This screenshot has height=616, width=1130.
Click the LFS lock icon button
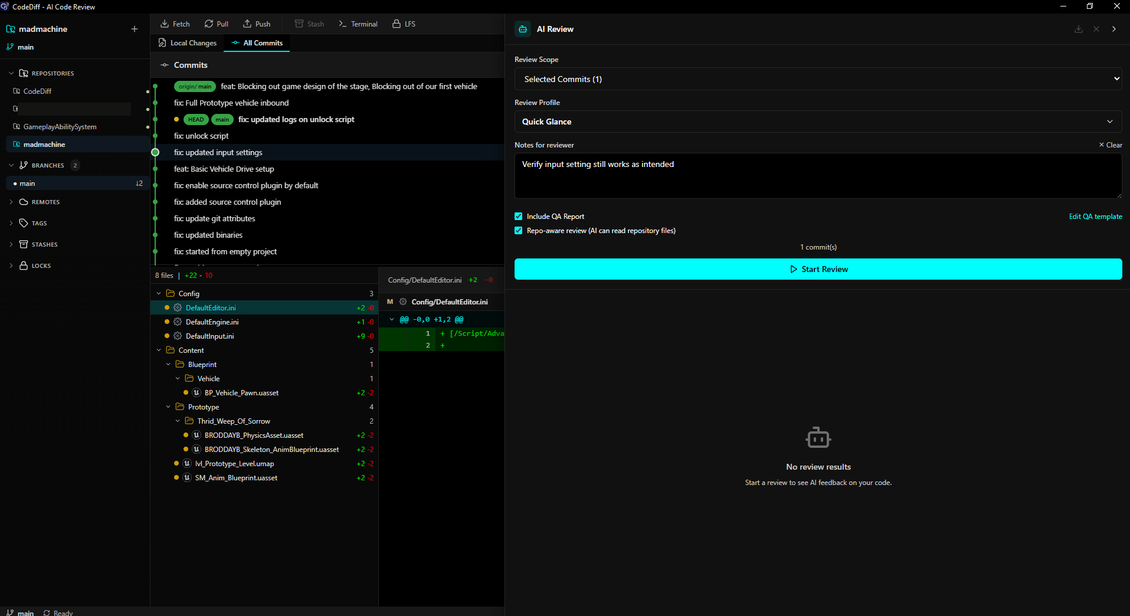[x=404, y=24]
